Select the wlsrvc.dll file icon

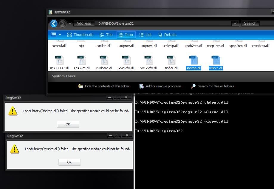click(x=216, y=61)
